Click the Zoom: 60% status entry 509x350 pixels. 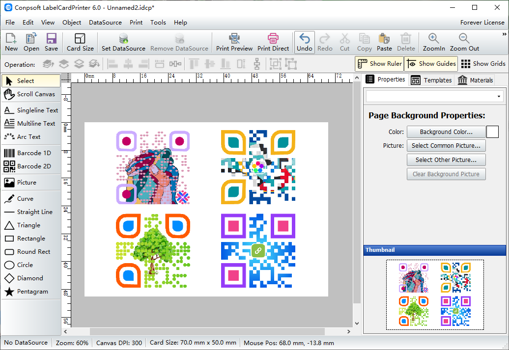pyautogui.click(x=72, y=343)
